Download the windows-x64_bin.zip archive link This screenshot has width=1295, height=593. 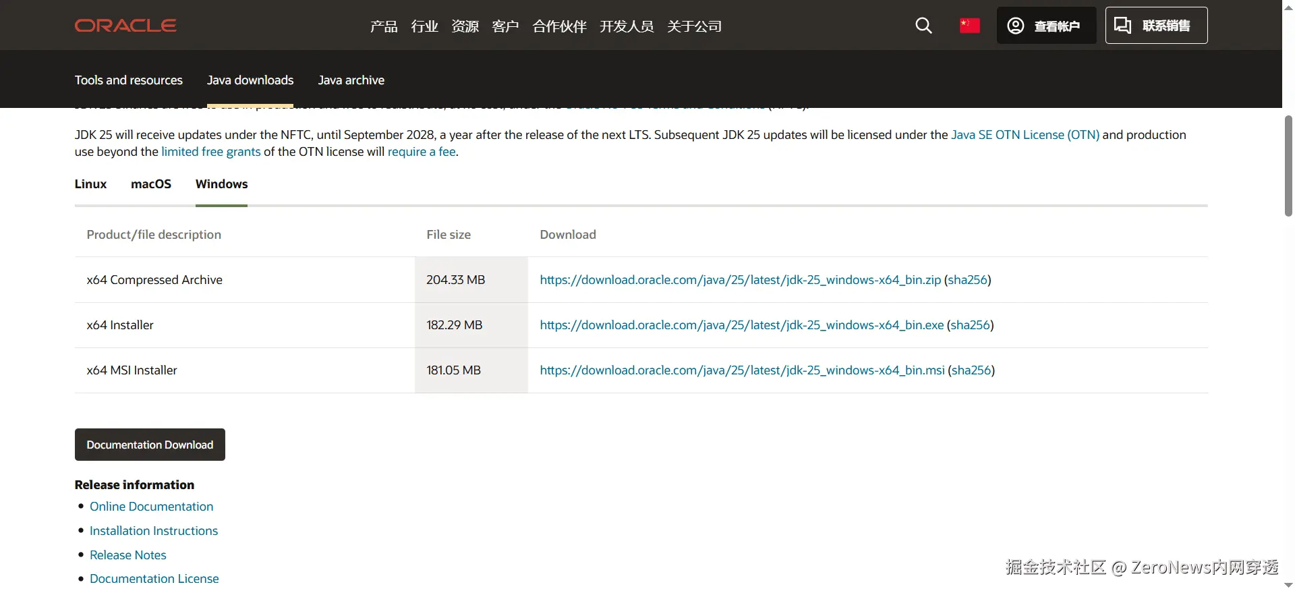pyautogui.click(x=740, y=280)
